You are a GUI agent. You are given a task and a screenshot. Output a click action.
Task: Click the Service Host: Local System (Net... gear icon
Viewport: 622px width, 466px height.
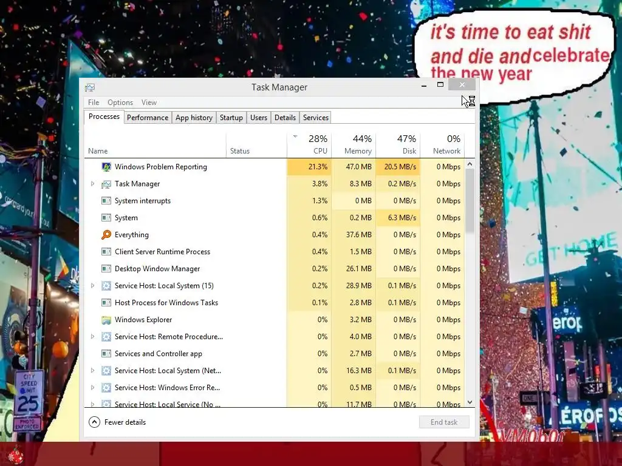[106, 371]
